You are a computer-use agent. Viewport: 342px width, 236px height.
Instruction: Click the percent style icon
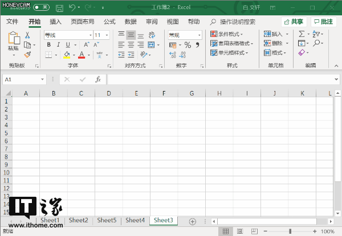[x=188, y=45]
